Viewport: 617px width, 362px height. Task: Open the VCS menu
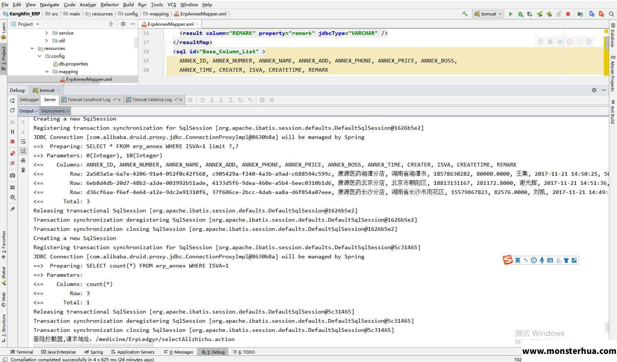tap(172, 4)
